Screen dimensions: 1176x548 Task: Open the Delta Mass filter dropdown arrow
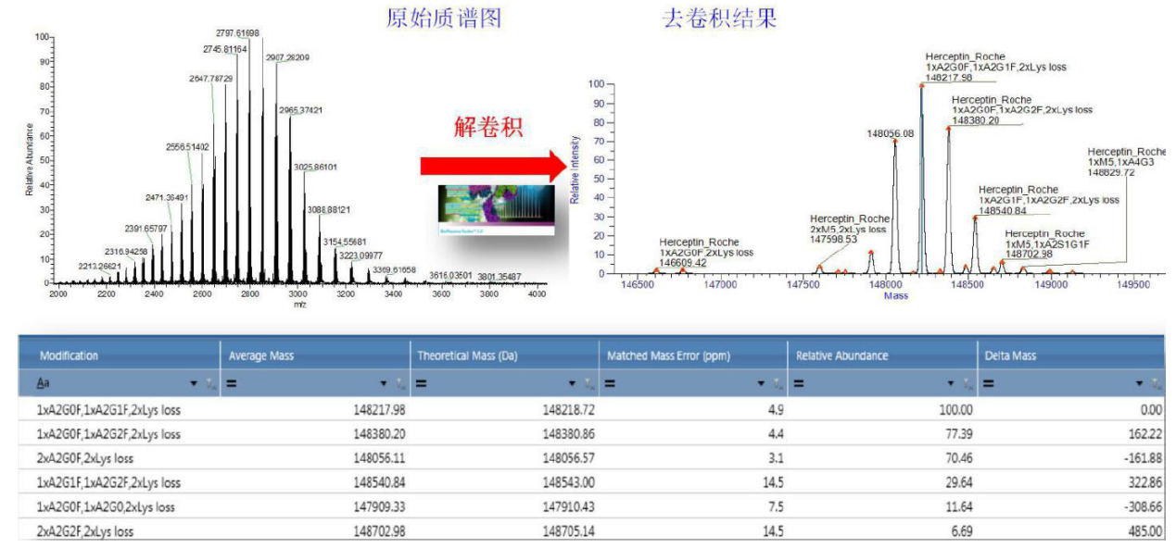(1141, 383)
